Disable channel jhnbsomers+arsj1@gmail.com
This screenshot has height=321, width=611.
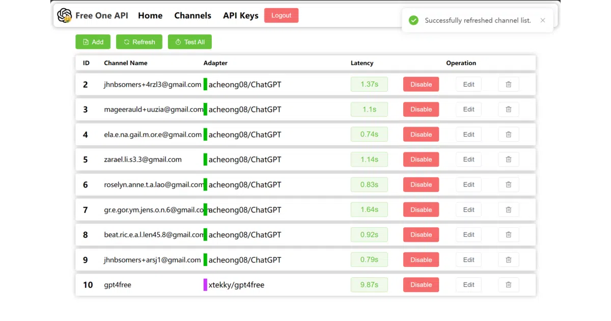(421, 260)
